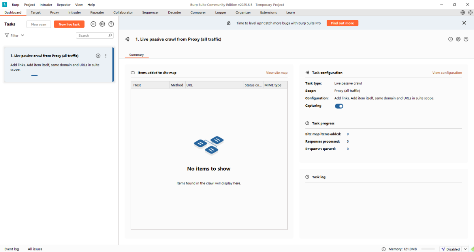The width and height of the screenshot is (474, 252).
Task: Pause the Live passive crawl task icon
Action: [98, 56]
